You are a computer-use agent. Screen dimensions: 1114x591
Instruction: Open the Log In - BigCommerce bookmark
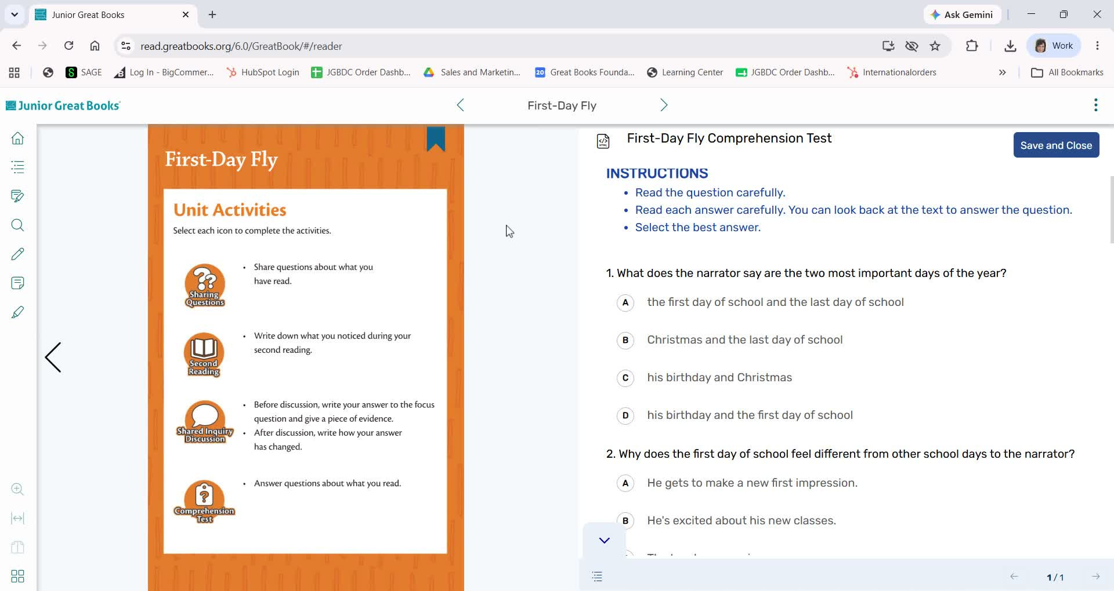164,72
